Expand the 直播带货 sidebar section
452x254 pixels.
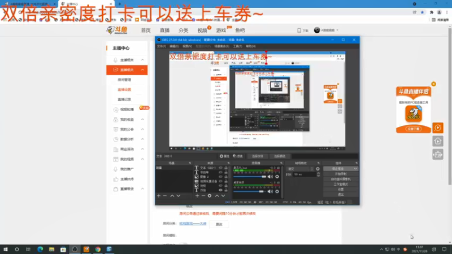(142, 189)
